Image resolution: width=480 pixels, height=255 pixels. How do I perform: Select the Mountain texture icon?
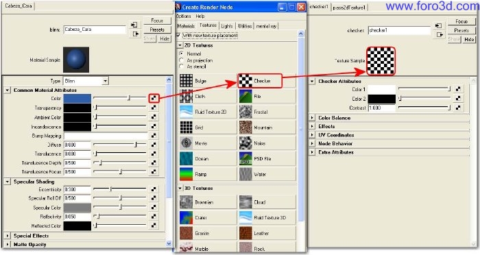[x=245, y=127]
